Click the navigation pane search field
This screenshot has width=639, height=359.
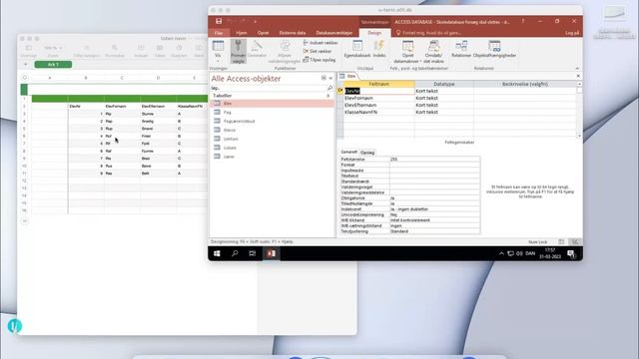(x=269, y=88)
